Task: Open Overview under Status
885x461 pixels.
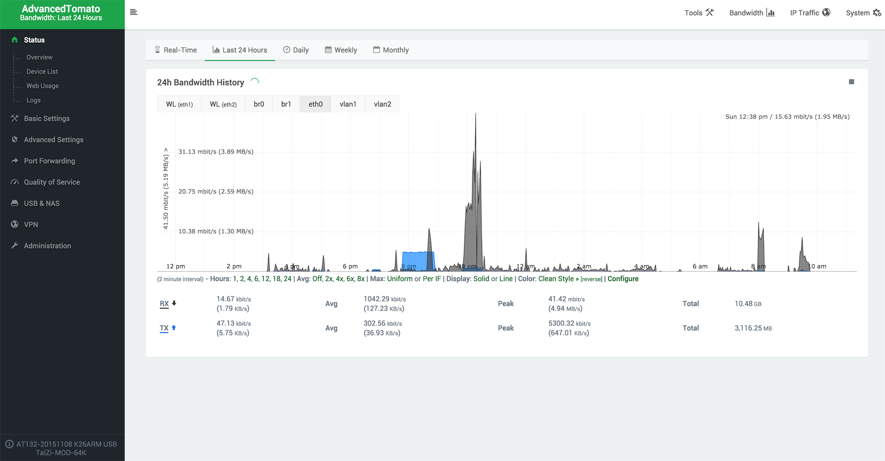Action: click(39, 57)
